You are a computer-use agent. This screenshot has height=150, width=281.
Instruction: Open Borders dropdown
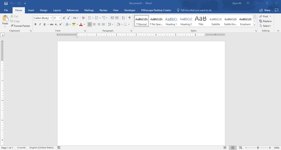129,24
